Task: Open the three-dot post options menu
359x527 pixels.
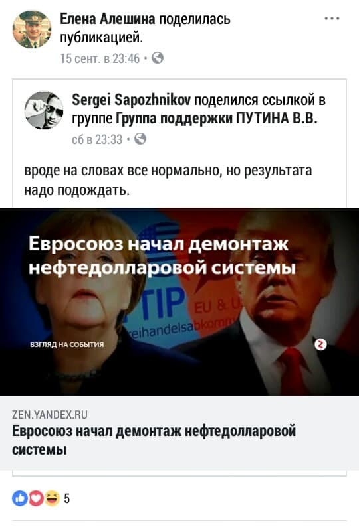Action: point(332,19)
